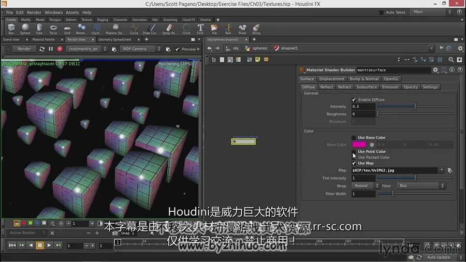466x262 pixels.
Task: Toggle Use Map checkbox
Action: pyautogui.click(x=354, y=164)
